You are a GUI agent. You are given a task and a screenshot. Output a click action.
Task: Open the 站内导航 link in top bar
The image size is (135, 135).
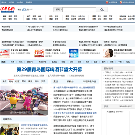tap(20, 2)
